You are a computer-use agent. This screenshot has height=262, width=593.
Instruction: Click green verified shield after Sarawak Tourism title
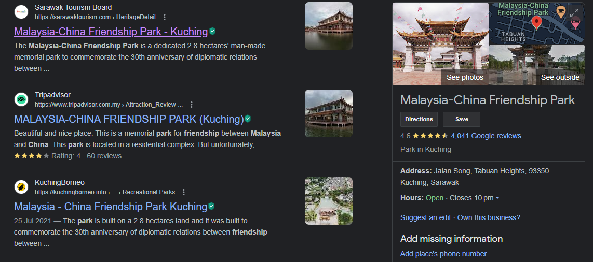(212, 31)
